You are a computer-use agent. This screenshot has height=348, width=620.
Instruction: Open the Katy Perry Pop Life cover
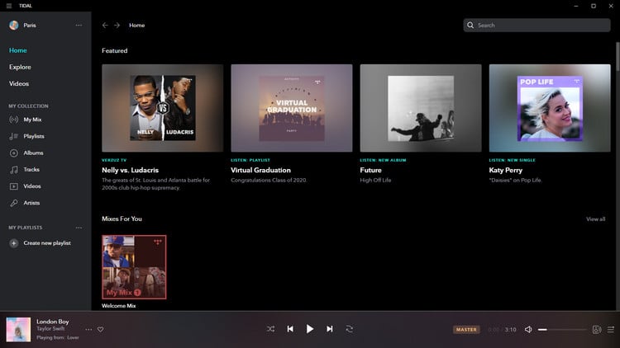pos(550,108)
